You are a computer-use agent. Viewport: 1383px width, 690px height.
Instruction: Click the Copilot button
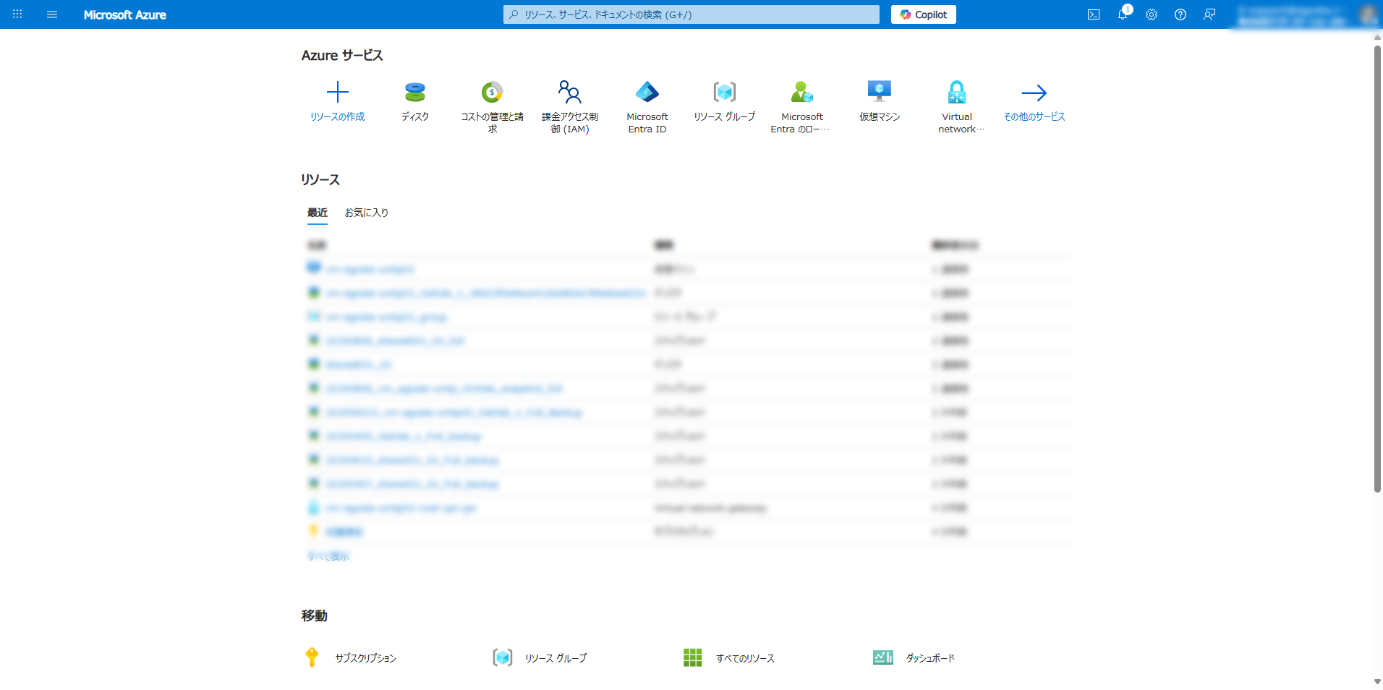923,14
